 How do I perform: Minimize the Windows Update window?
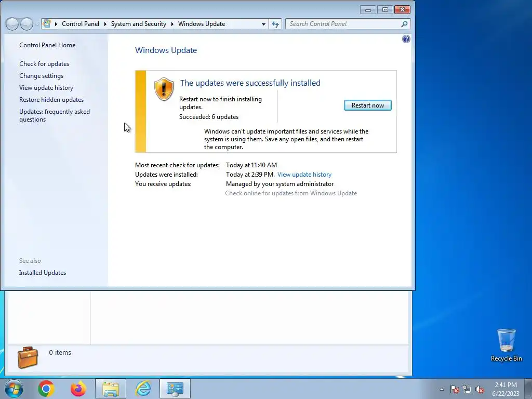368,10
